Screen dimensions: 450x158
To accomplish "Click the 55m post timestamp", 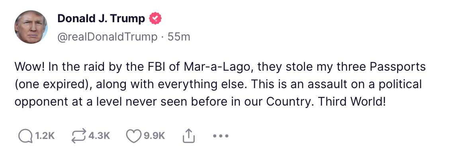I will click(179, 37).
